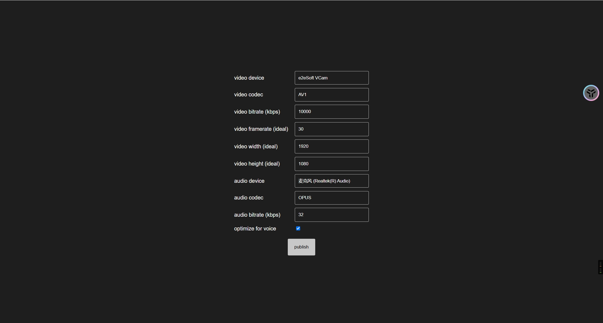Focus the video bitrate field showing 10000

(332, 112)
